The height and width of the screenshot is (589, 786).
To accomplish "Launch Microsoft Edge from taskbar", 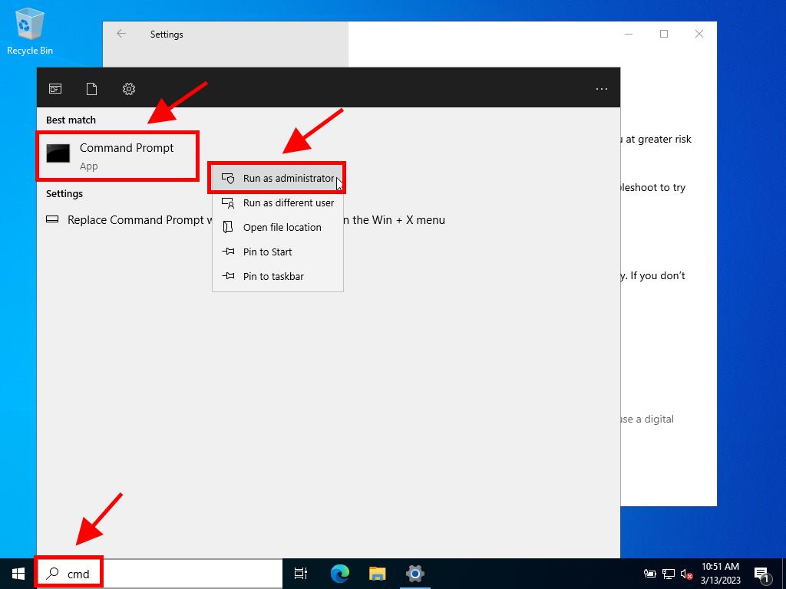I will tap(339, 574).
